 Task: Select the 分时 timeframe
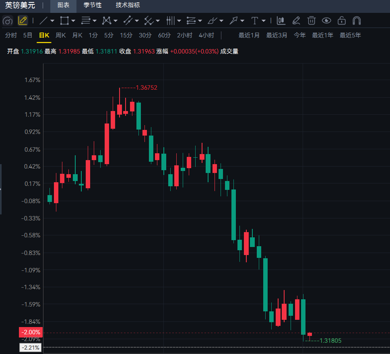11,35
